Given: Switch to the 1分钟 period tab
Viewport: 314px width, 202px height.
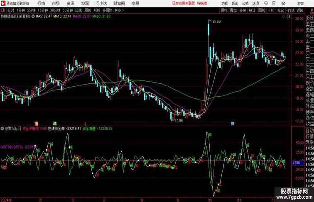Looking at the screenshot, I should (x=21, y=10).
